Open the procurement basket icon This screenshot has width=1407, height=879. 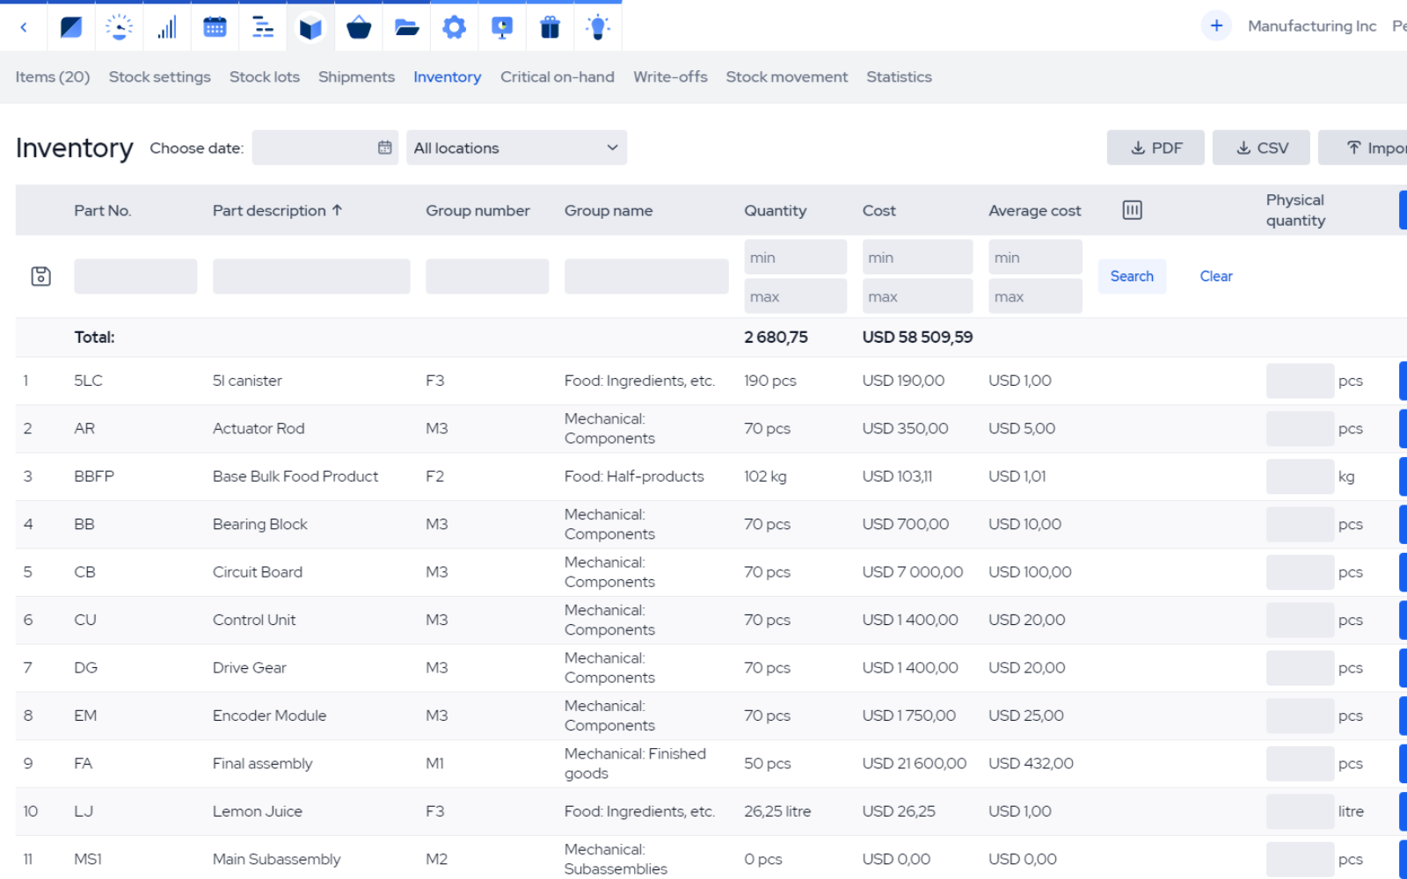(358, 26)
